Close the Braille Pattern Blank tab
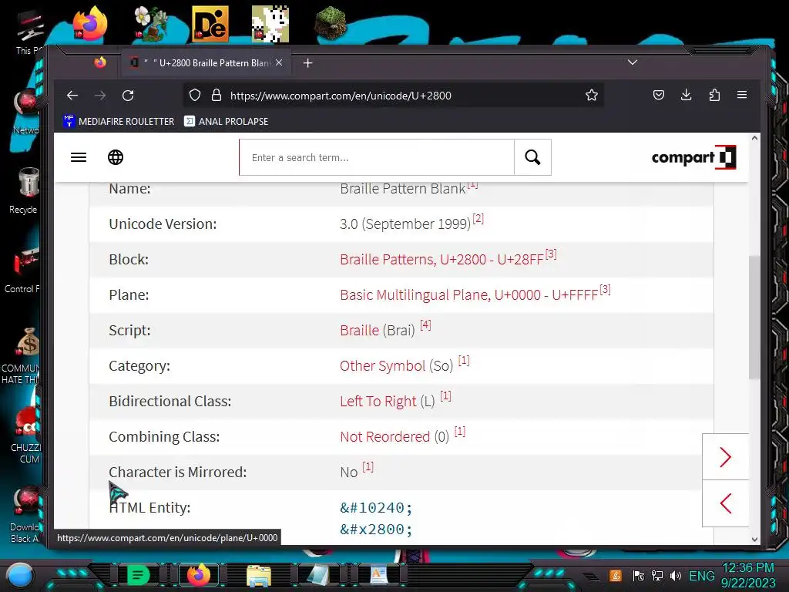 pos(279,62)
